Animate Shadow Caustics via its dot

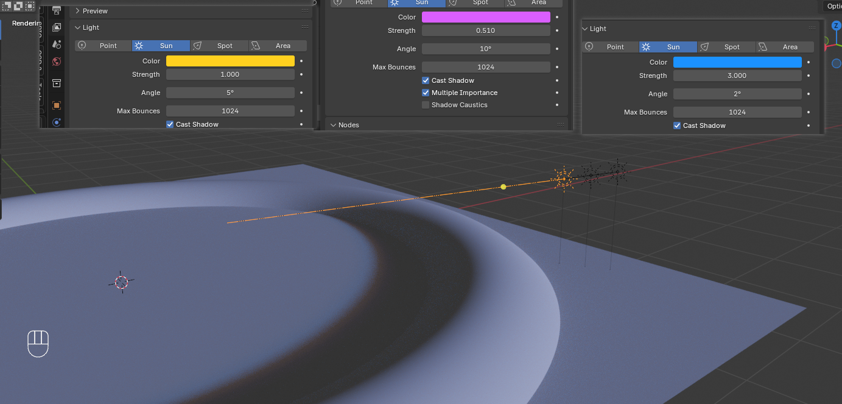pos(557,105)
